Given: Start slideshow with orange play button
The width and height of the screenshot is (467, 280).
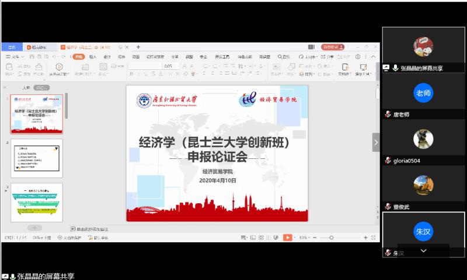Looking at the screenshot, I should [x=287, y=238].
